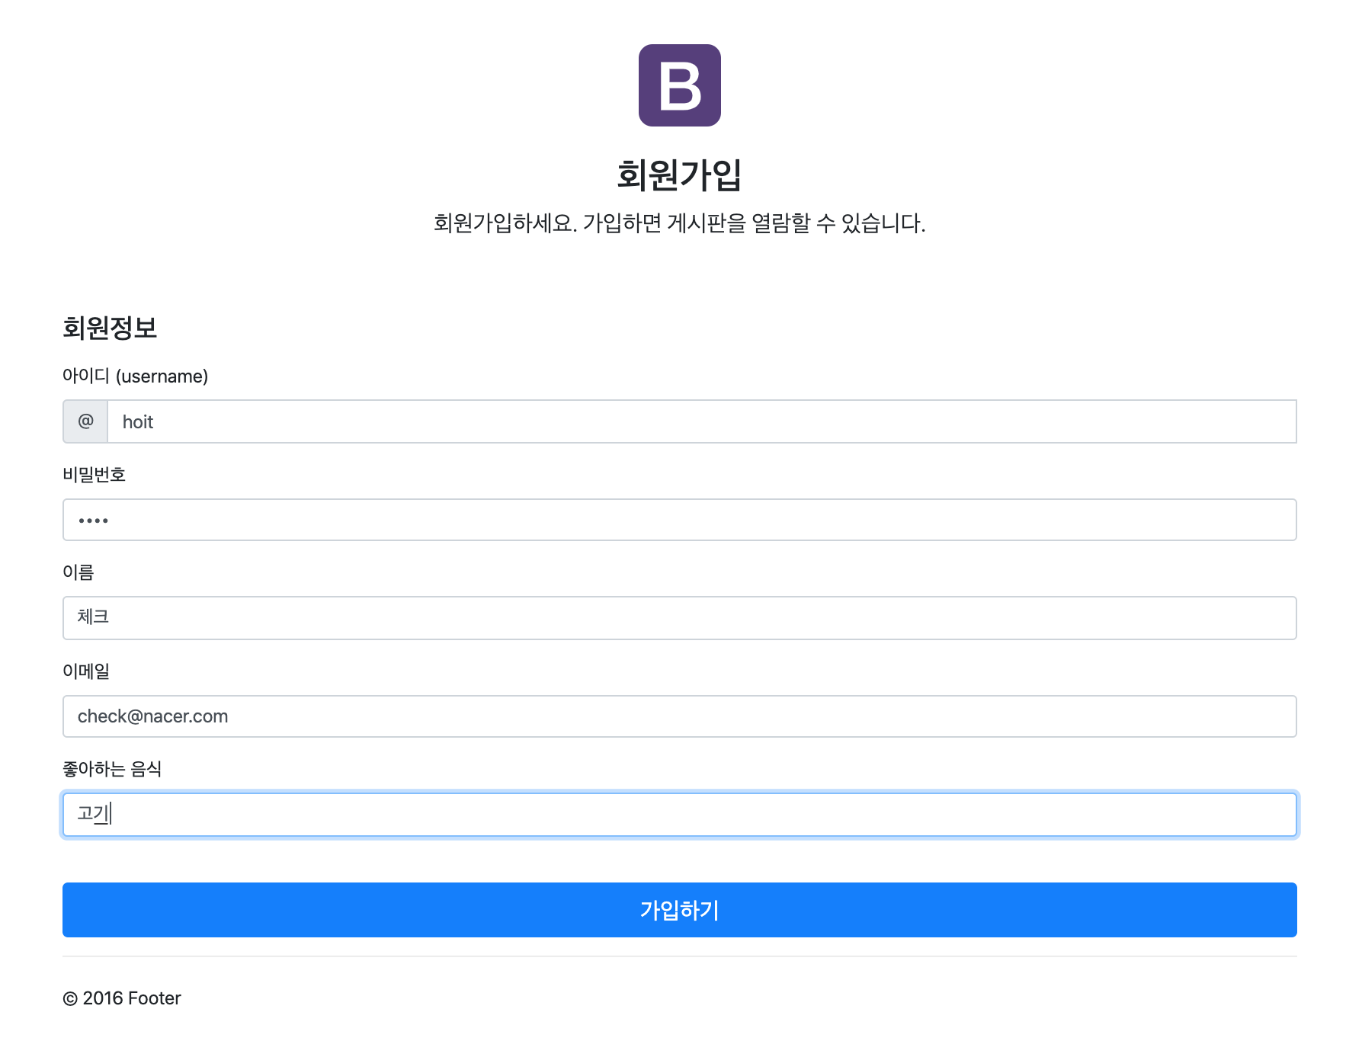This screenshot has height=1041, width=1346.
Task: Click the purple Bootstrap B logo
Action: click(679, 85)
